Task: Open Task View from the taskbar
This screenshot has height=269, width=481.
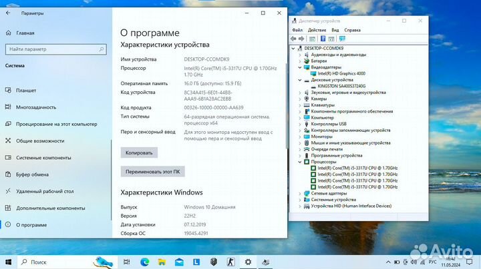Action: (x=126, y=262)
